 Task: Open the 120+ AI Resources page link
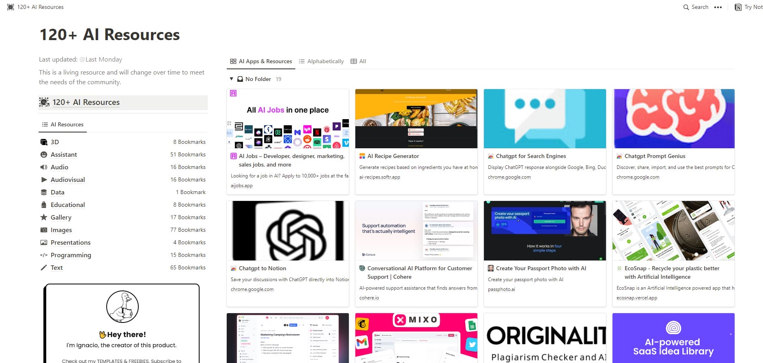coord(86,102)
